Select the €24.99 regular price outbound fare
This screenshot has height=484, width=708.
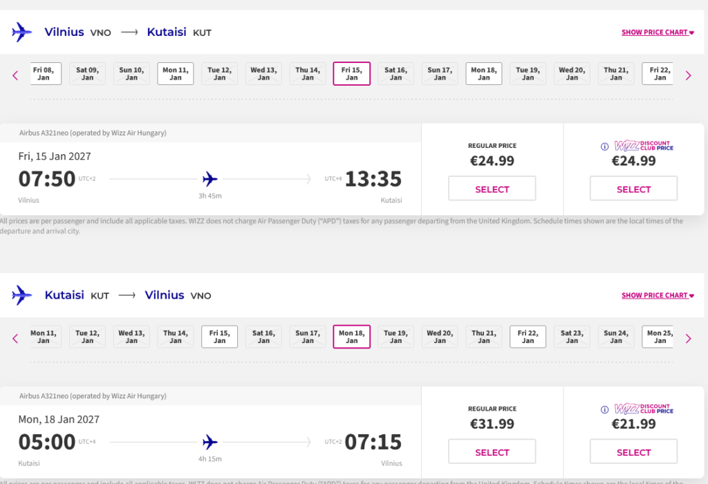coord(492,189)
